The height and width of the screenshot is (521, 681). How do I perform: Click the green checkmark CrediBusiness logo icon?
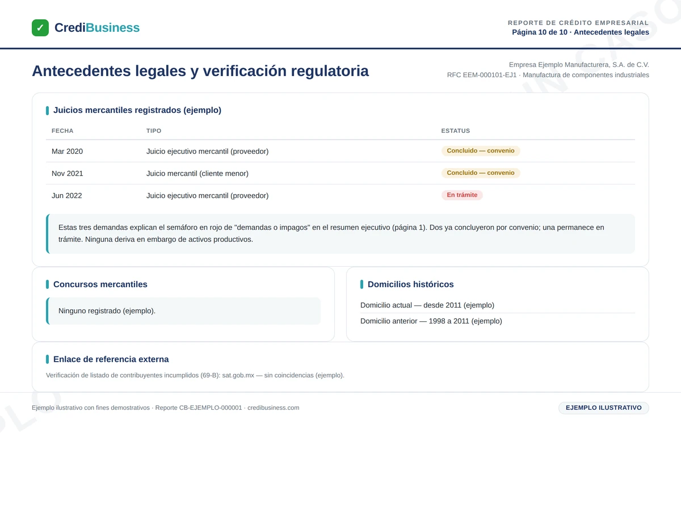(40, 28)
